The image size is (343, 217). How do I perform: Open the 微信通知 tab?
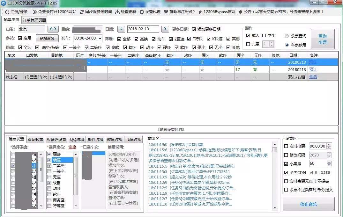[115, 140]
